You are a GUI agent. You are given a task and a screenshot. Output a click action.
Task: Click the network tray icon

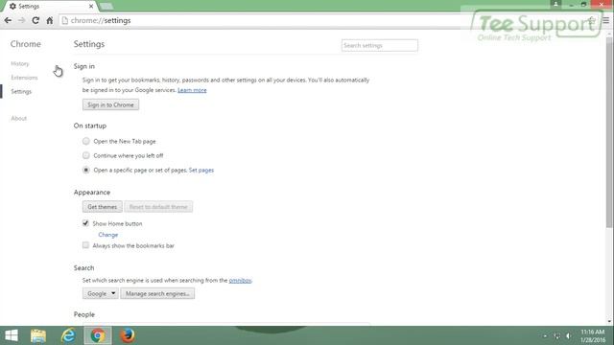click(x=556, y=336)
